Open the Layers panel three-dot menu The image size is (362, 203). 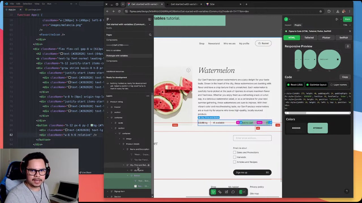pyautogui.click(x=148, y=96)
